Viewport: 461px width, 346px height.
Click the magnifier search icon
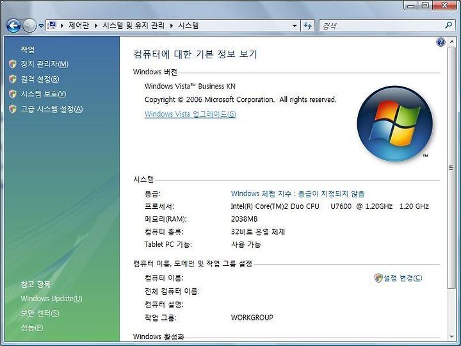point(448,25)
